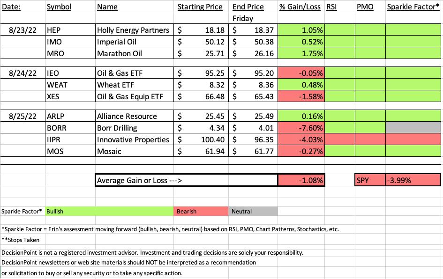
Task: Click the red Bearish legend cell
Action: (x=201, y=211)
